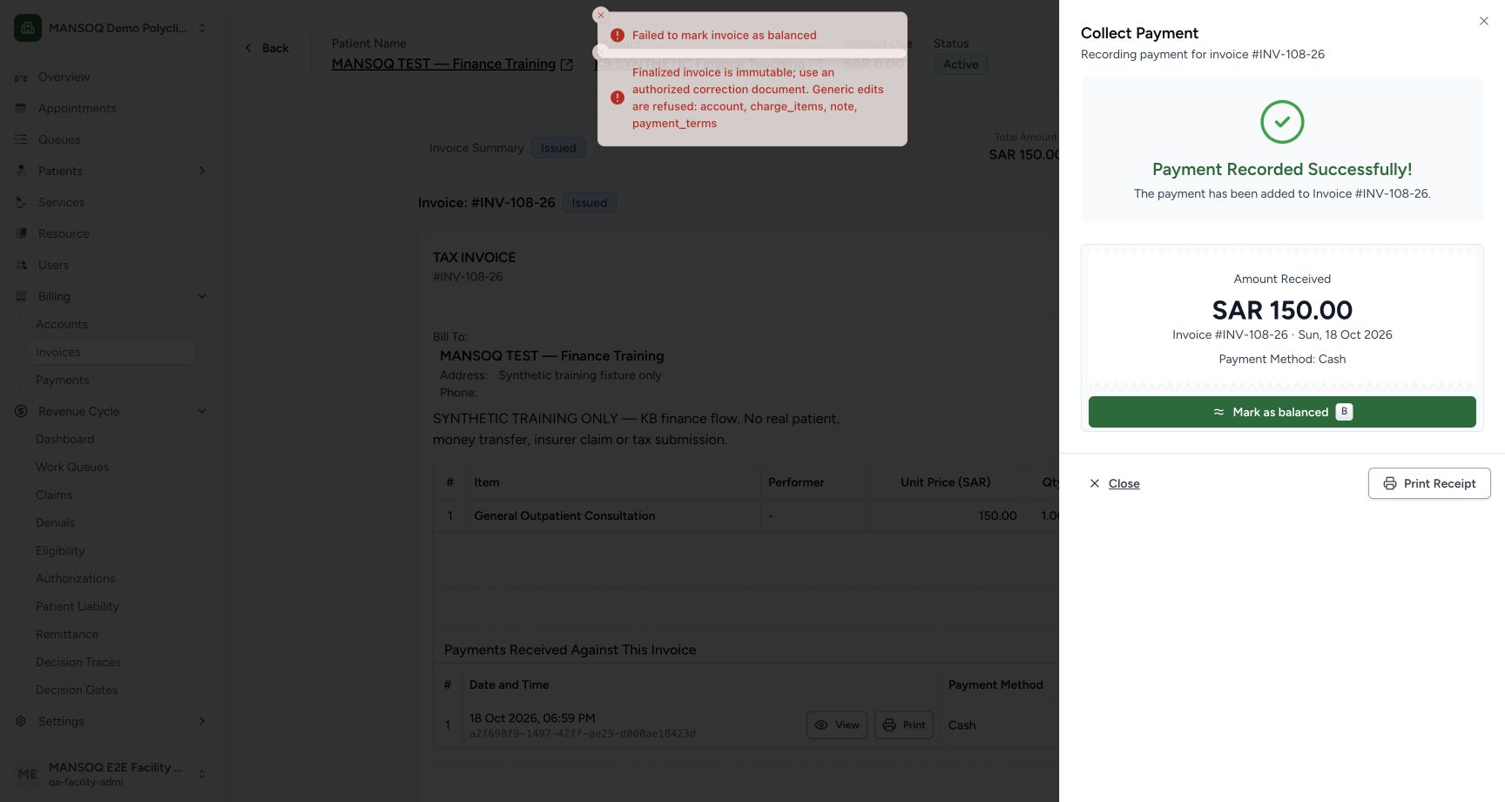This screenshot has height=802, width=1505.
Task: Open the Remittance page
Action: point(67,634)
